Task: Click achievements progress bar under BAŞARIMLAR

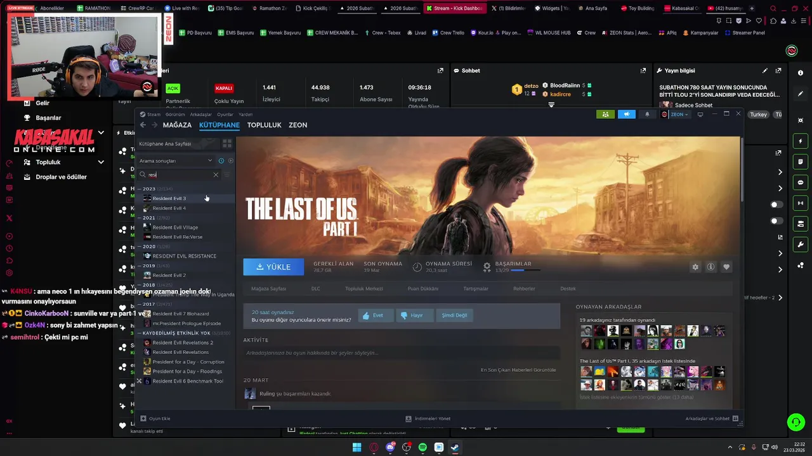Action: pos(525,270)
